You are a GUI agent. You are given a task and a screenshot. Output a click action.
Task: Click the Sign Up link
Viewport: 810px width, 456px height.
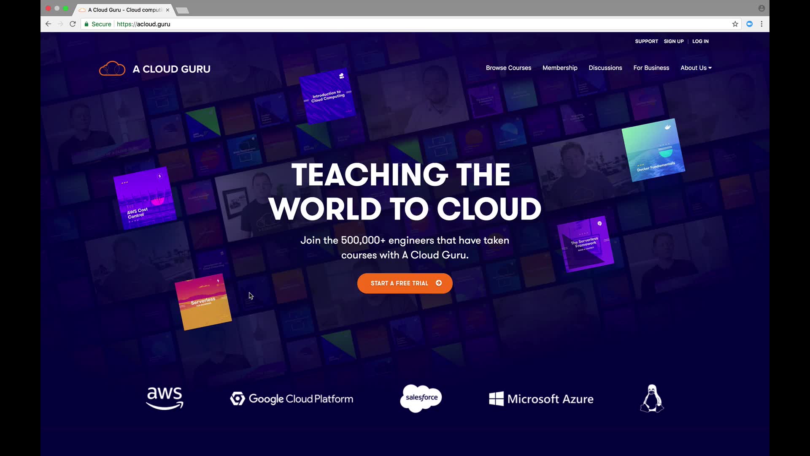673,41
